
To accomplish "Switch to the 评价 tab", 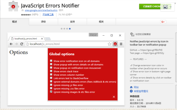I will pos(43,22).
